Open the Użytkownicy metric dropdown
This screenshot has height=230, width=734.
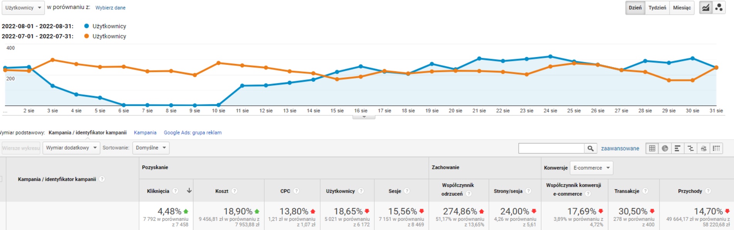(23, 8)
